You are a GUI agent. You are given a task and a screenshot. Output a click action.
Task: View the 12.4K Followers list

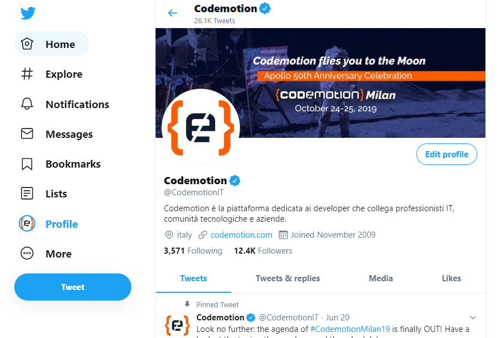[263, 251]
